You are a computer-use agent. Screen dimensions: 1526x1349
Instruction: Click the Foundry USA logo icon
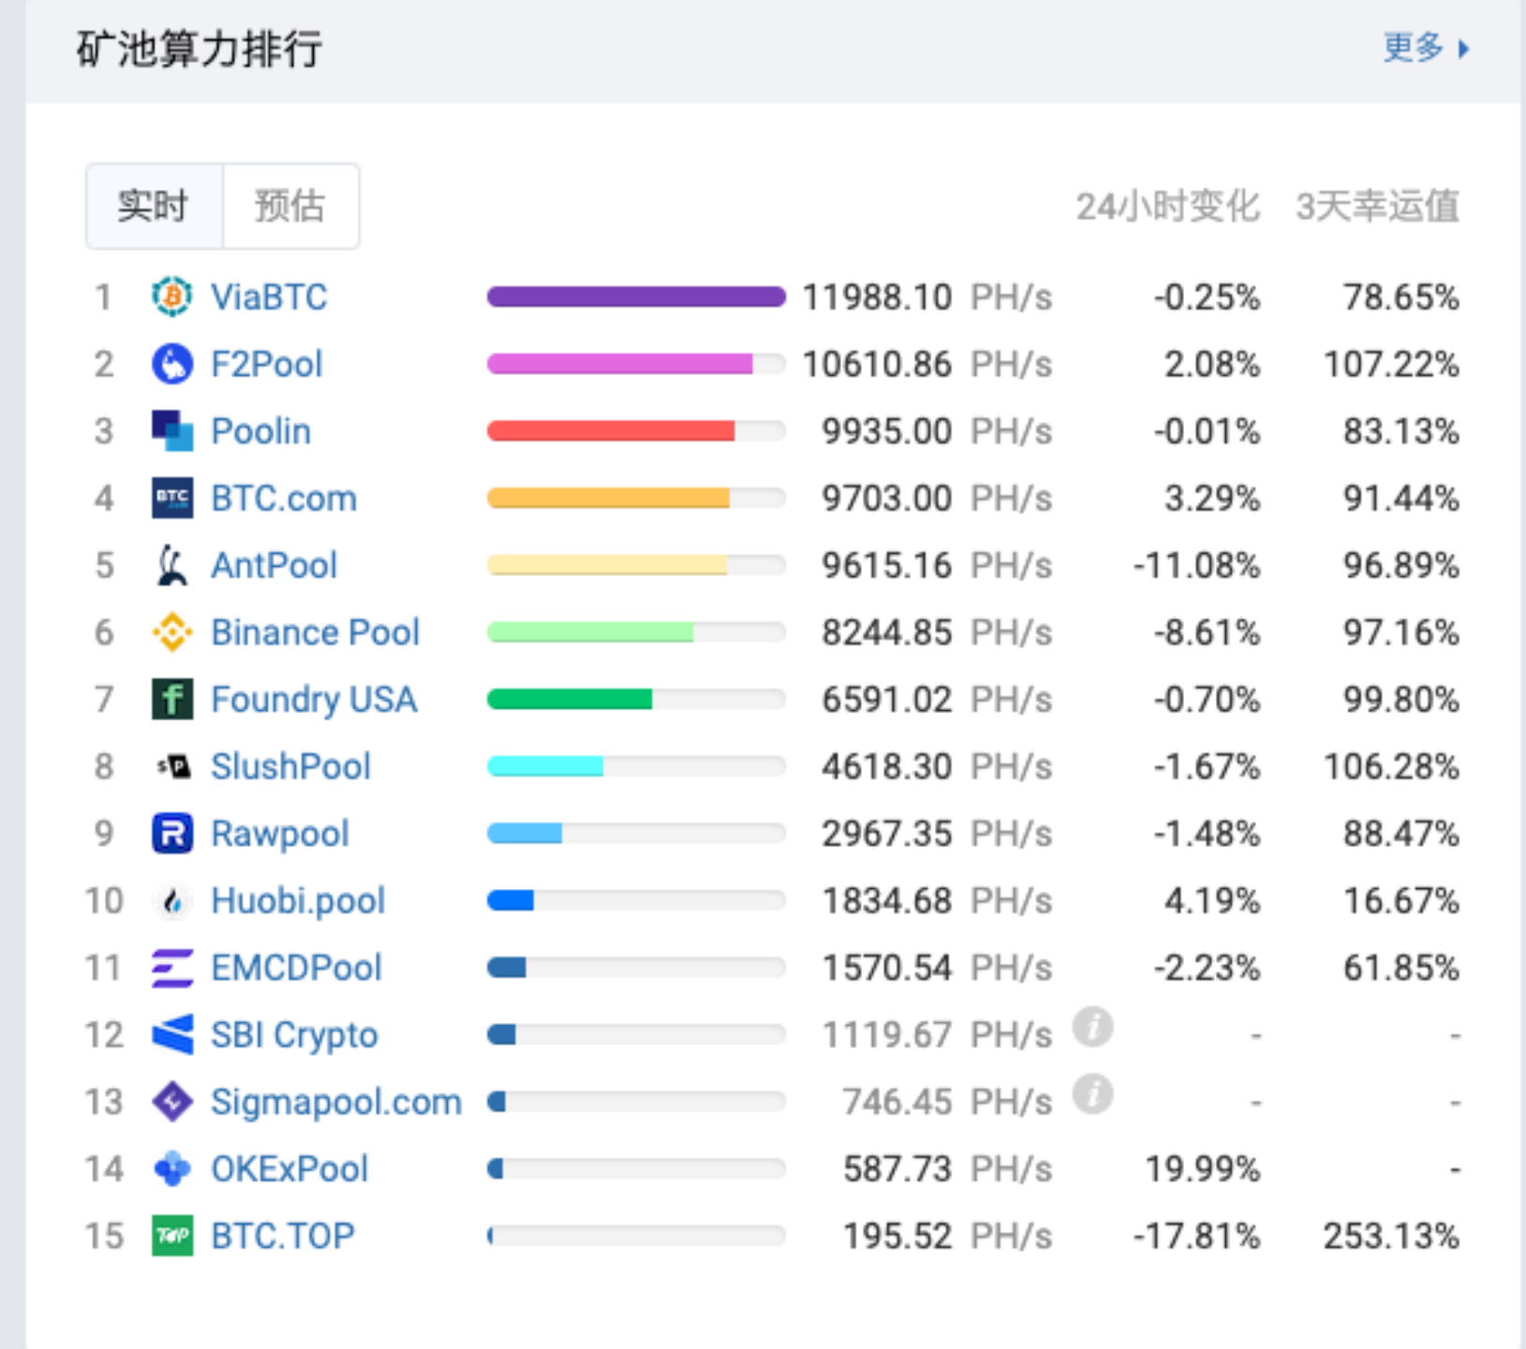pyautogui.click(x=172, y=700)
